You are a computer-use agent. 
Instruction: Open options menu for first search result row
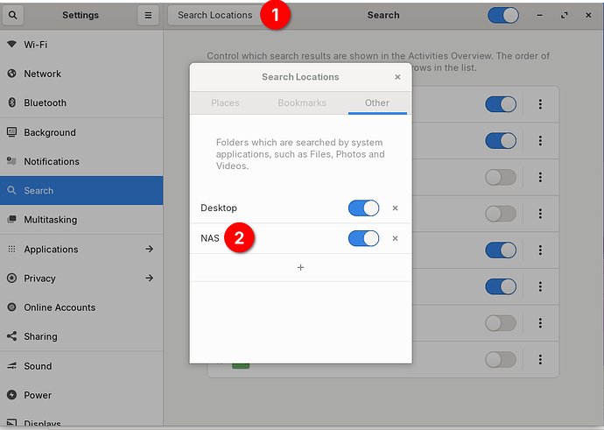540,104
